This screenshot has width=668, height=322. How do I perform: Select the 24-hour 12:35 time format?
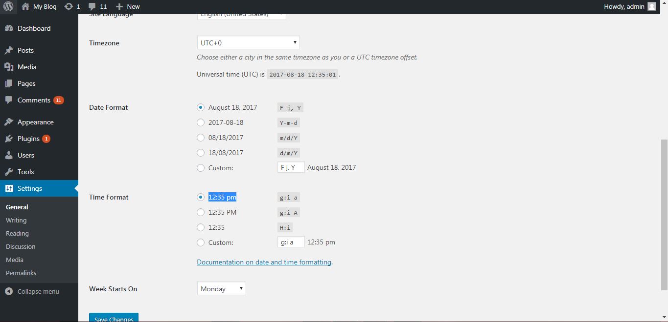click(201, 227)
